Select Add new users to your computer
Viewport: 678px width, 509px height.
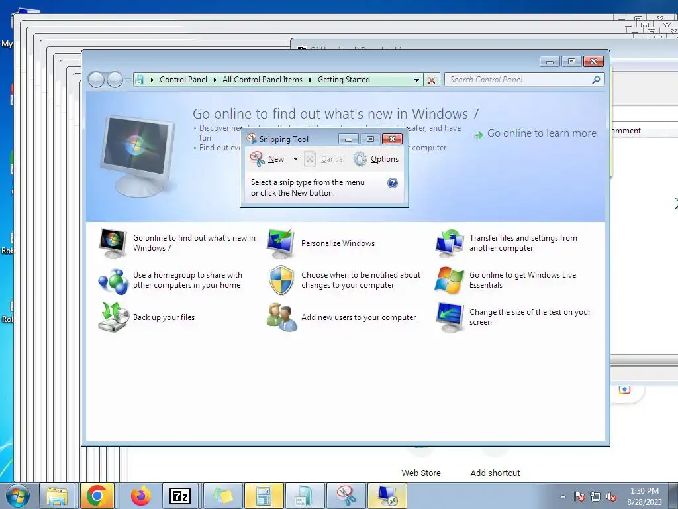pyautogui.click(x=358, y=317)
